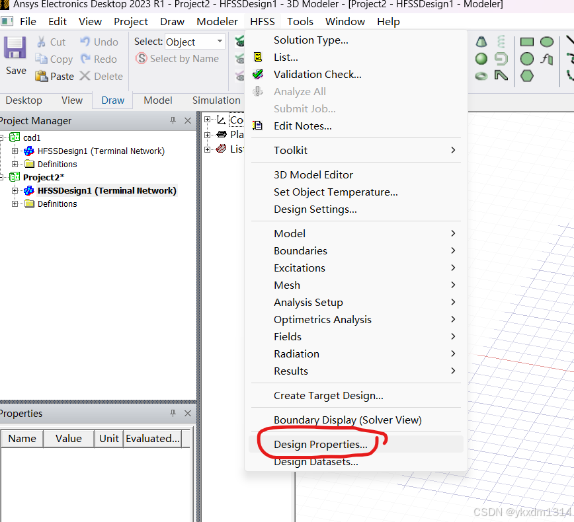Image resolution: width=574 pixels, height=522 pixels.
Task: Open the Excitations submenu
Action: (356, 268)
